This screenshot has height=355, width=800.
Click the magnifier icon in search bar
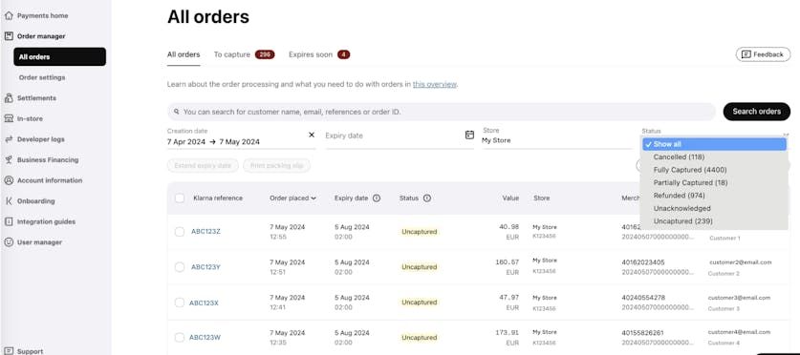click(x=177, y=112)
